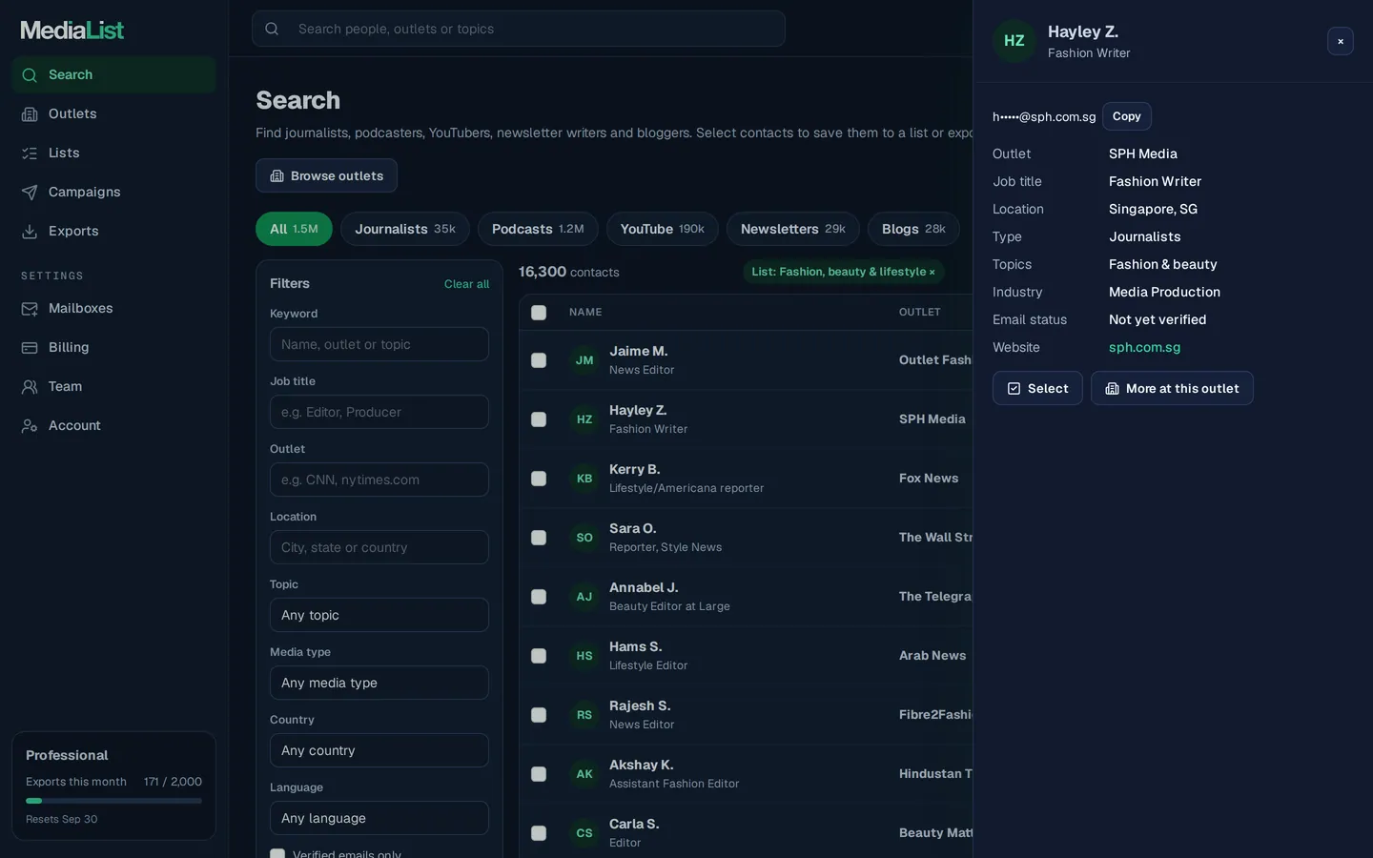This screenshot has width=1373, height=858.
Task: Check the box for Jaime M.
Action: [539, 360]
